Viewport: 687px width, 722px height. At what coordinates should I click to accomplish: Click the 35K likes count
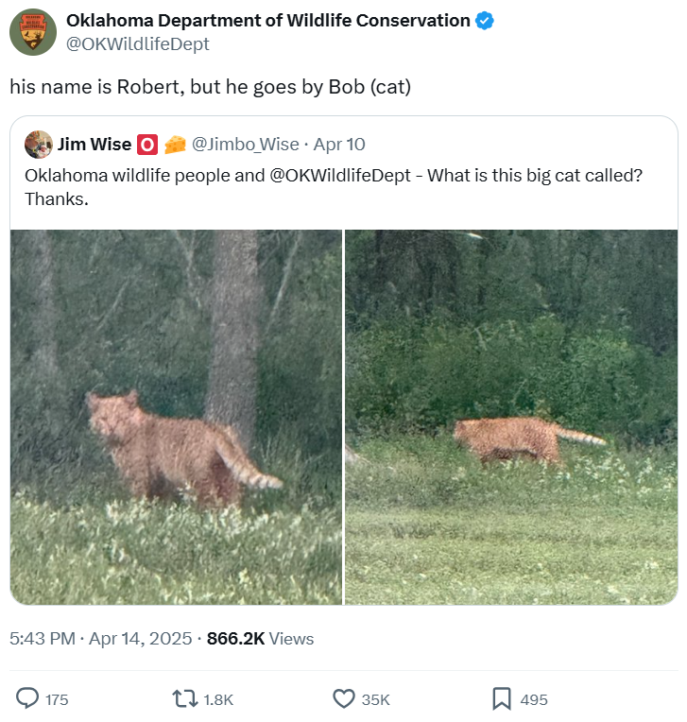click(x=376, y=700)
